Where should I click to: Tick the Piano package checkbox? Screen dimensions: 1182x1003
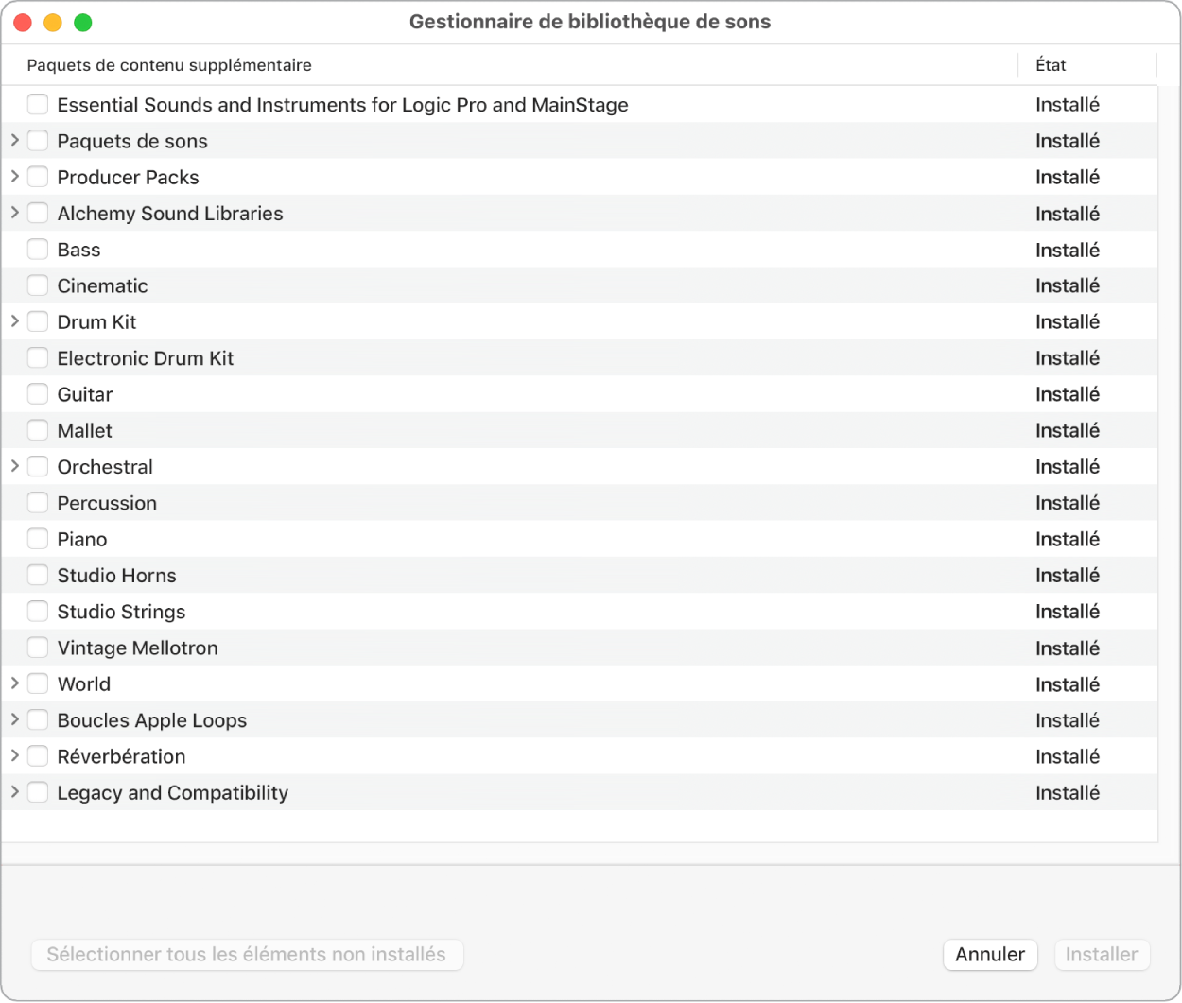38,539
